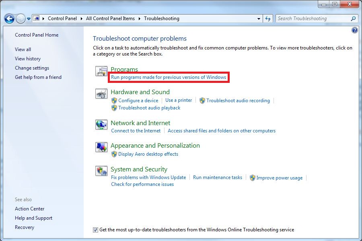Open the recent pages dropdown arrow

[x=29, y=19]
